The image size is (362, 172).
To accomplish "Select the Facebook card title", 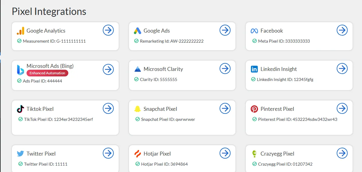I will coord(272,31).
